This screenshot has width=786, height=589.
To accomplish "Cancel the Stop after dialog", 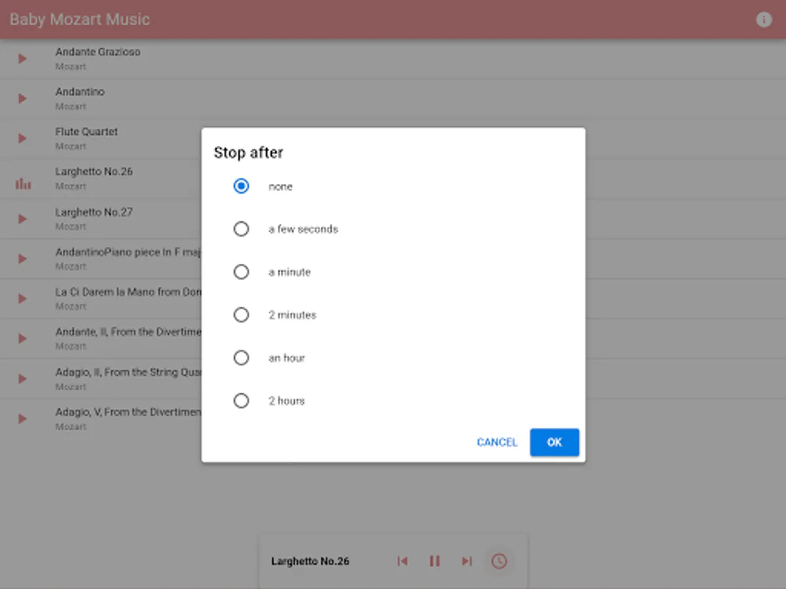I will coord(497,442).
